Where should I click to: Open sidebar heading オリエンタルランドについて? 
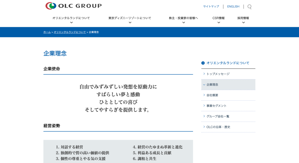(x=228, y=63)
